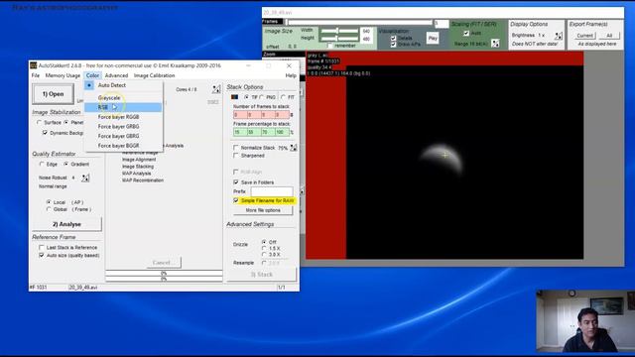Click the webcam video thumbnail

coord(585,321)
